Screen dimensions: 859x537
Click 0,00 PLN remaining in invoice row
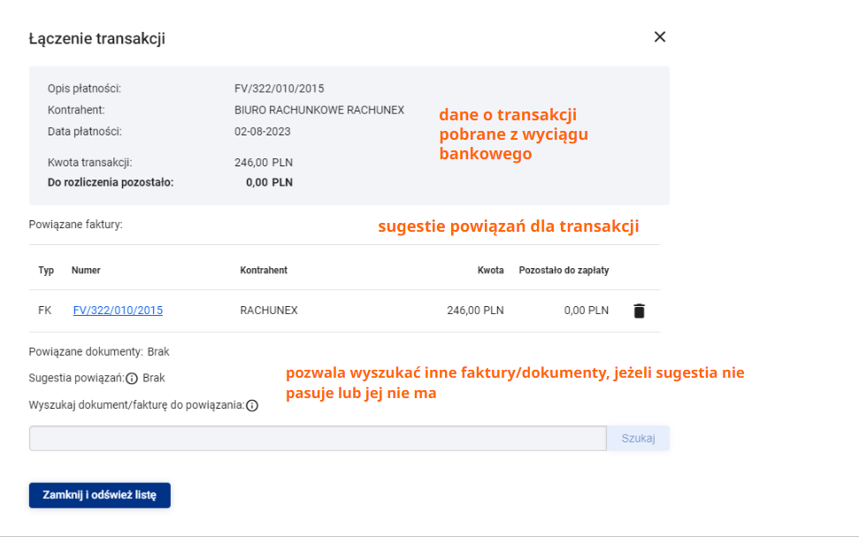point(587,311)
